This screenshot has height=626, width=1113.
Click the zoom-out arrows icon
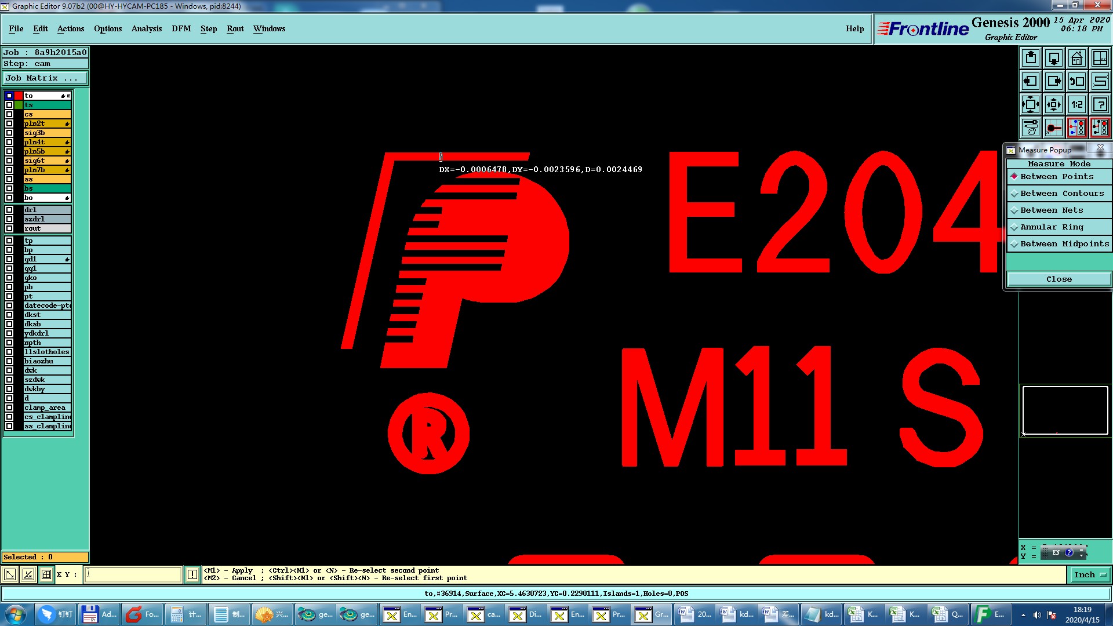1031,104
